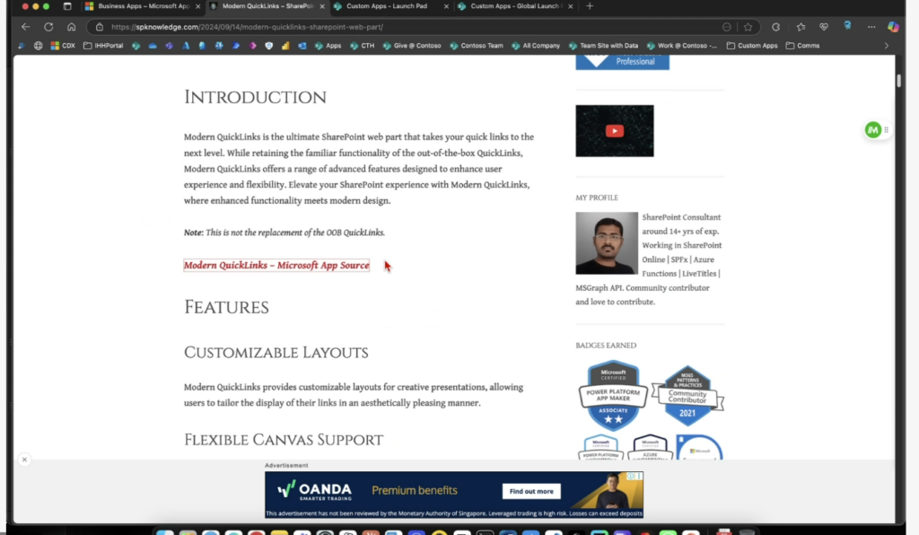Viewport: 919px width, 535px height.
Task: Reload the page with the refresh icon
Action: click(x=48, y=27)
